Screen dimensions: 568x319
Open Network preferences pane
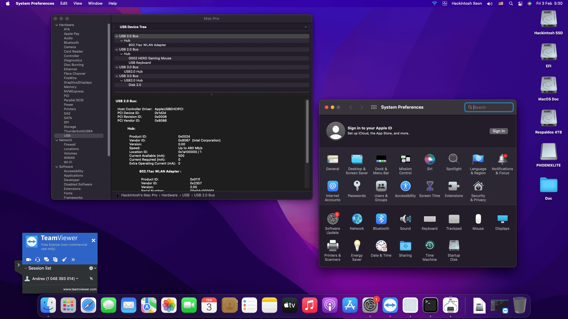pyautogui.click(x=357, y=222)
